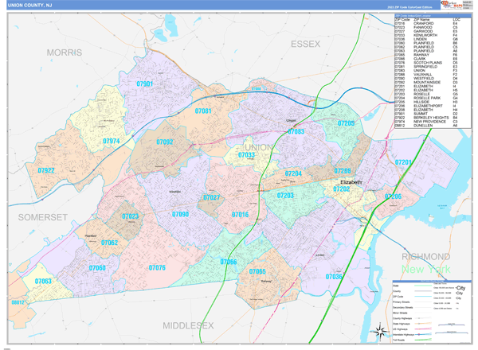Click the compass rose near the legend
This screenshot has height=350, width=478.
pyautogui.click(x=382, y=331)
